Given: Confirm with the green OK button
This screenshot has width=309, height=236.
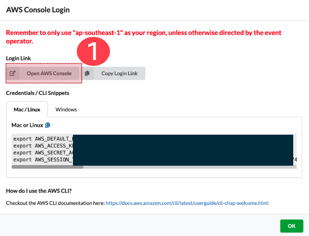Looking at the screenshot, I should (x=292, y=226).
